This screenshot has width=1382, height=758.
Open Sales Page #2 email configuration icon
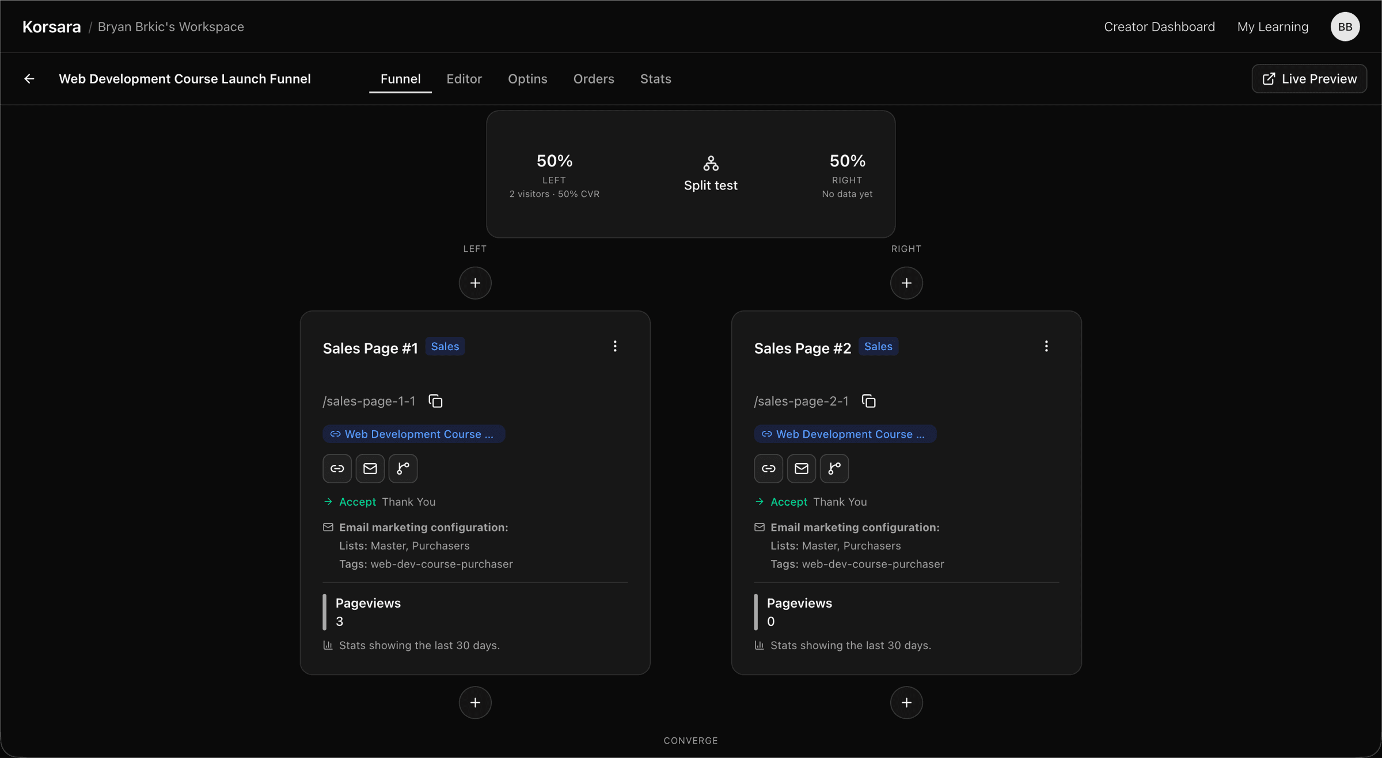point(802,468)
